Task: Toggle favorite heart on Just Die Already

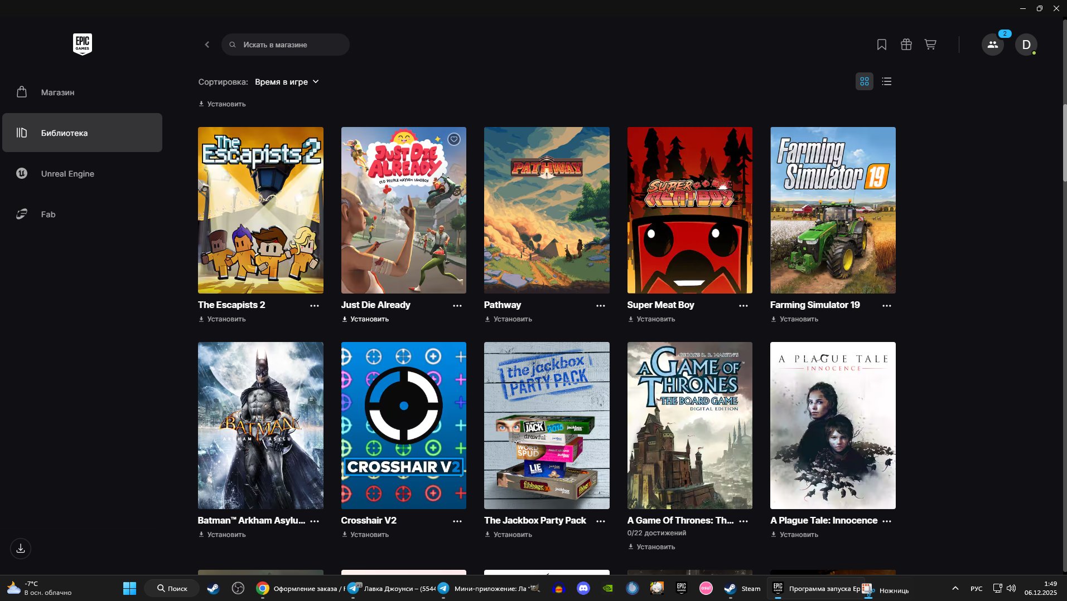Action: click(x=454, y=139)
